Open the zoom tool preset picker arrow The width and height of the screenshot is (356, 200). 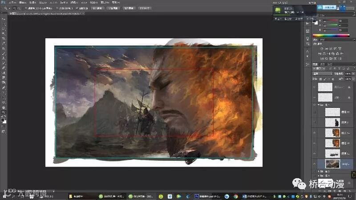click(x=9, y=8)
